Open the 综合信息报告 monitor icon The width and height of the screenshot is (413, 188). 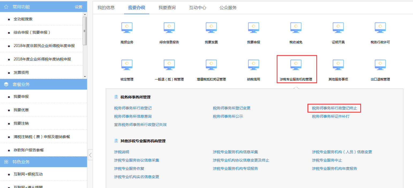(x=169, y=28)
